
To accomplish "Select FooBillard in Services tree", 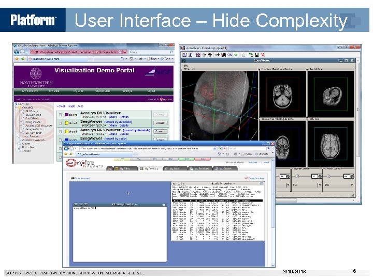I will [32, 118].
